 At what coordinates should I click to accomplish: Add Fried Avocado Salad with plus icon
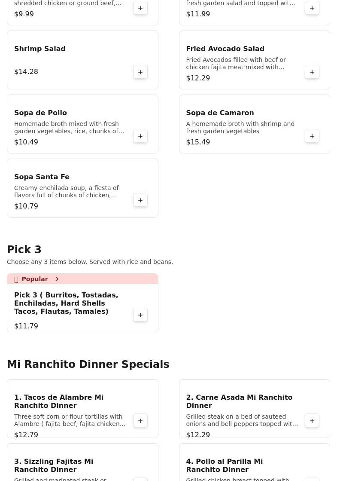(x=312, y=72)
